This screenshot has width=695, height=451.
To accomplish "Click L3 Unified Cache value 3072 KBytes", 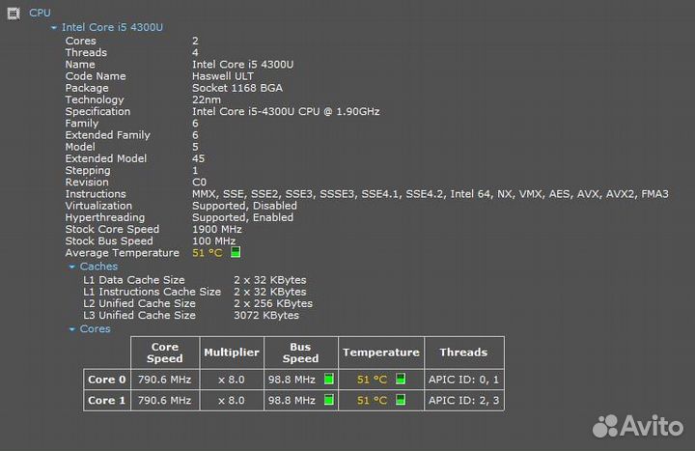I will coord(266,315).
